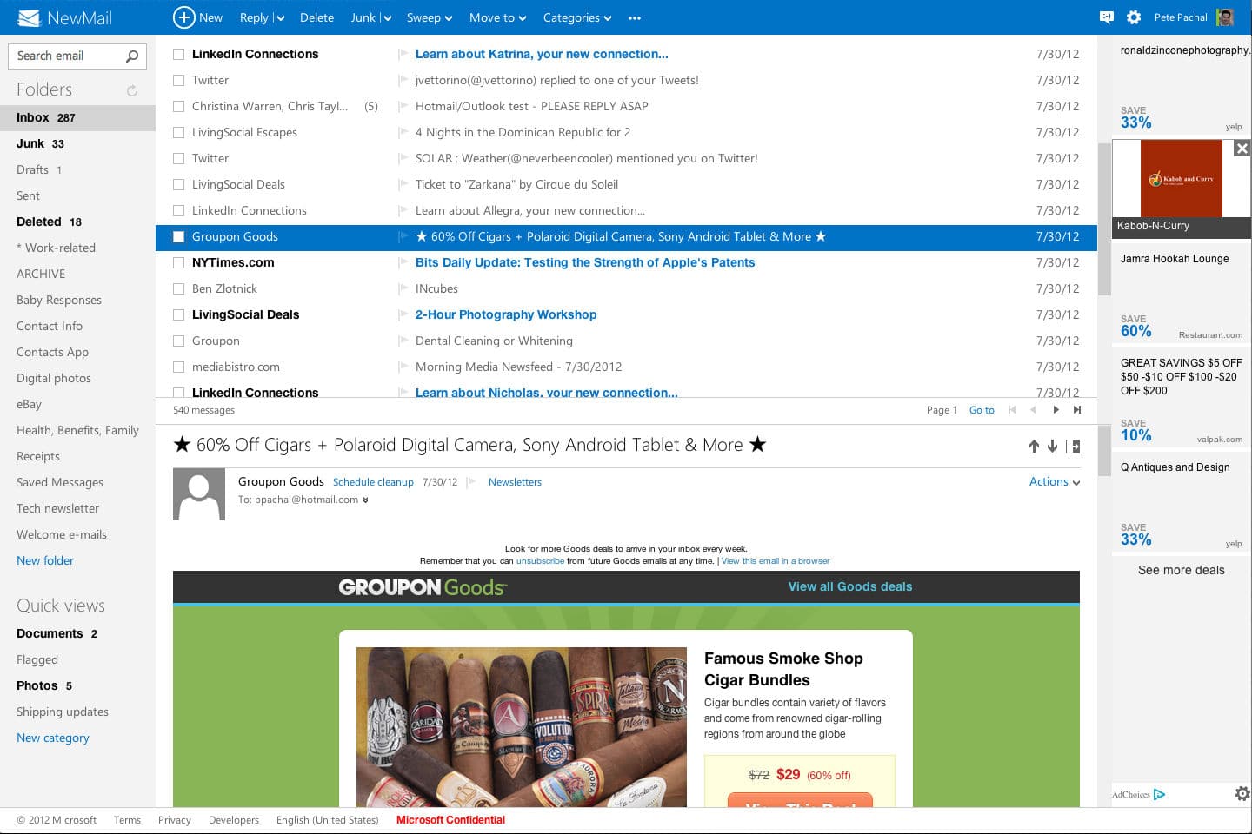Check the Groupon Goods selected message checkbox

pyautogui.click(x=178, y=236)
